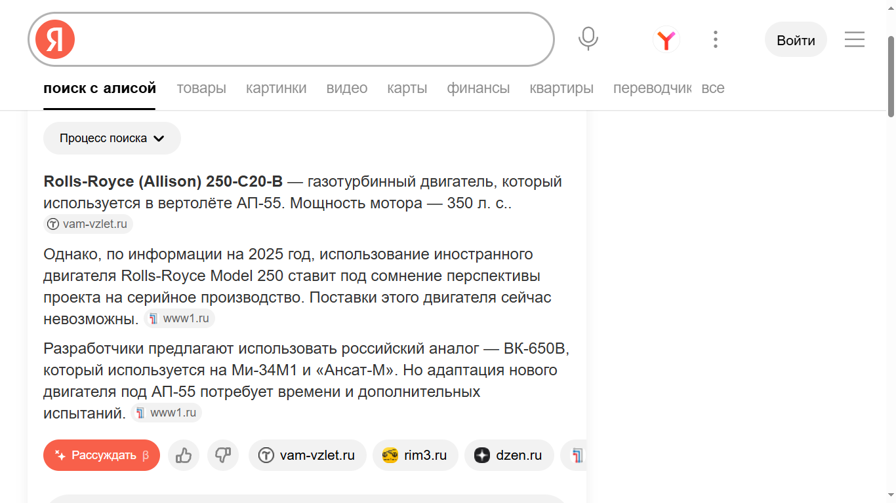
Task: Click the Рассуждать β button
Action: pyautogui.click(x=102, y=455)
